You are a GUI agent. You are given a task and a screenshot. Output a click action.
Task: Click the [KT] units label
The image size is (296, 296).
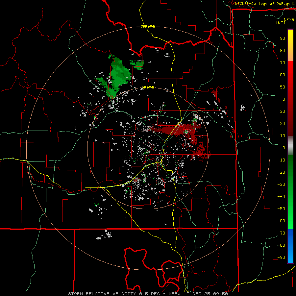pos(281,23)
